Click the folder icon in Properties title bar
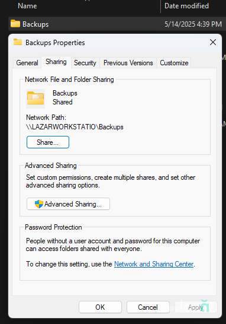The height and width of the screenshot is (324, 226). tap(18, 42)
